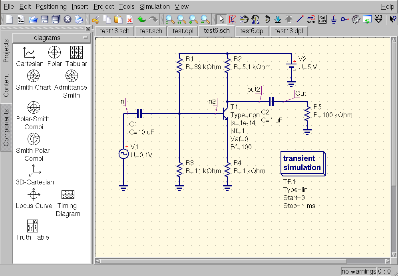This screenshot has height=276, width=398.
Task: Toggle the Select pointer tool
Action: click(x=222, y=19)
